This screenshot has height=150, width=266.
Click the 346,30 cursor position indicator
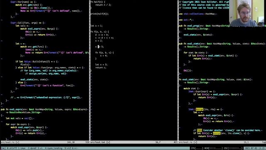tap(71, 142)
